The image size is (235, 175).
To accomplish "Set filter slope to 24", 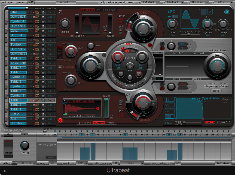I will click(x=133, y=51).
